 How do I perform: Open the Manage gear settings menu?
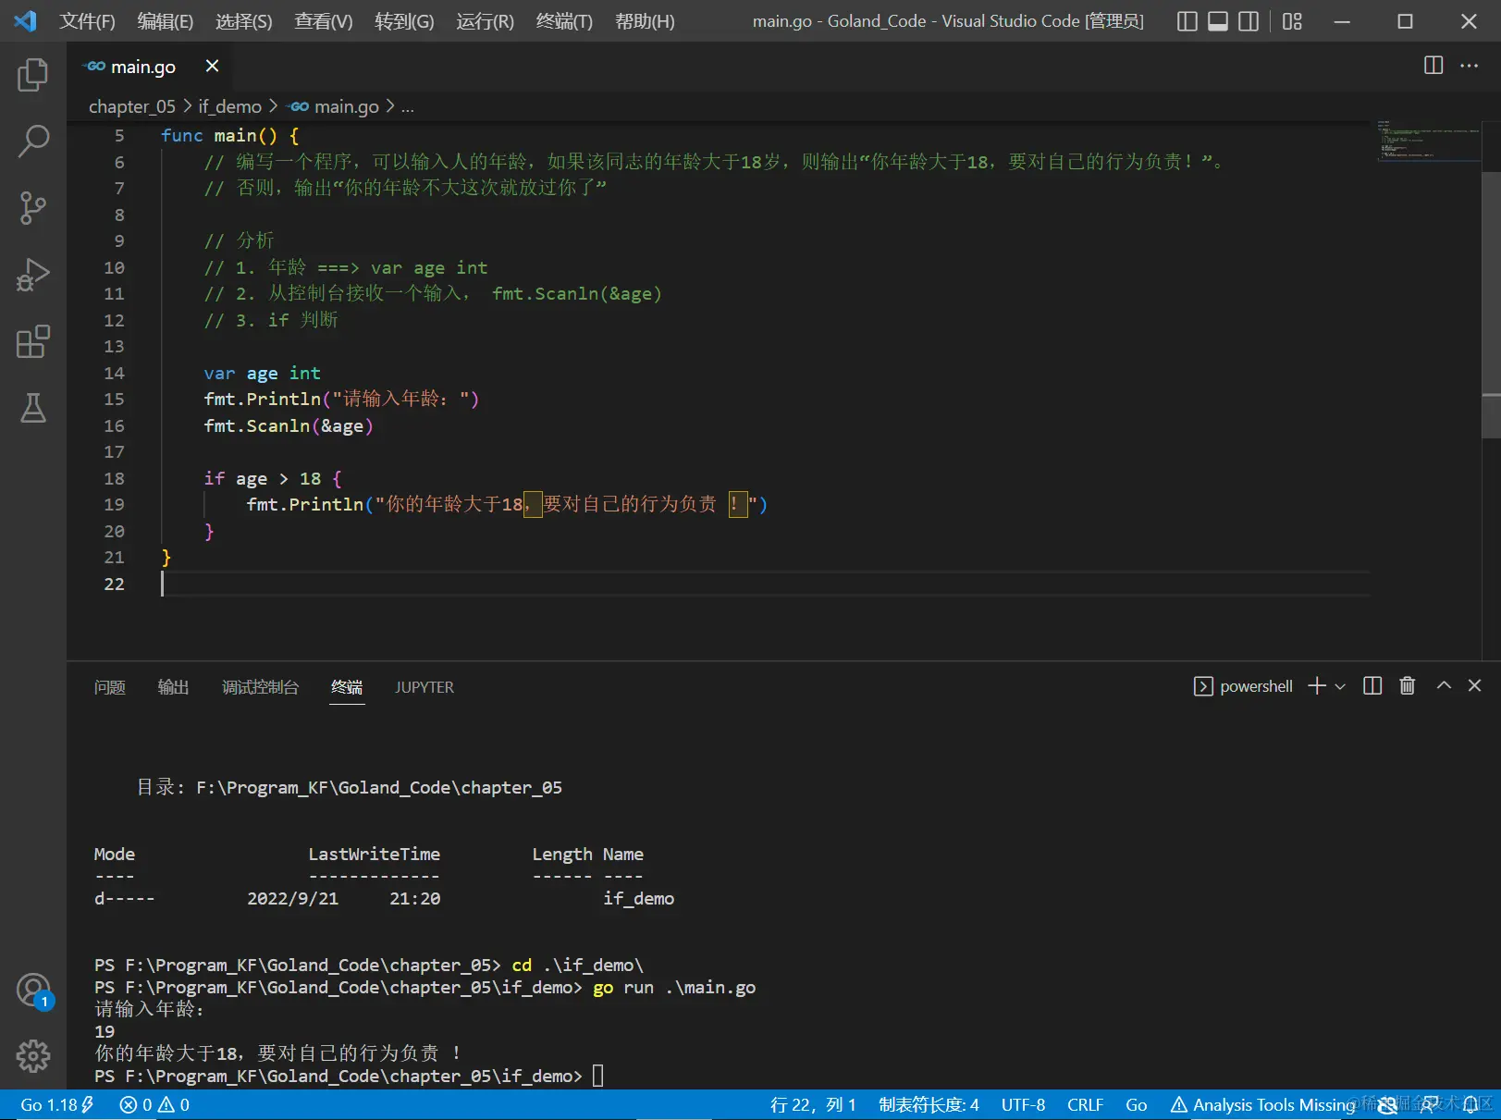33,1055
